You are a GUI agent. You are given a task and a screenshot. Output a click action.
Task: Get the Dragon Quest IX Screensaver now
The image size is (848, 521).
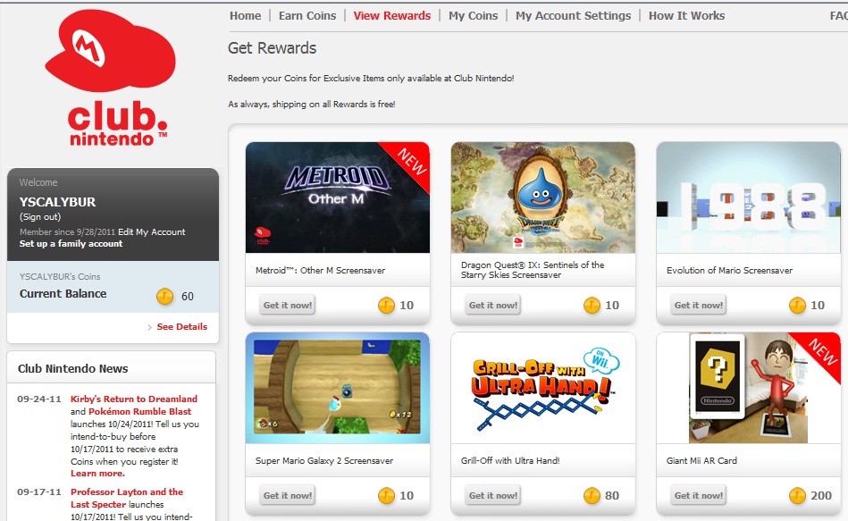click(x=493, y=305)
